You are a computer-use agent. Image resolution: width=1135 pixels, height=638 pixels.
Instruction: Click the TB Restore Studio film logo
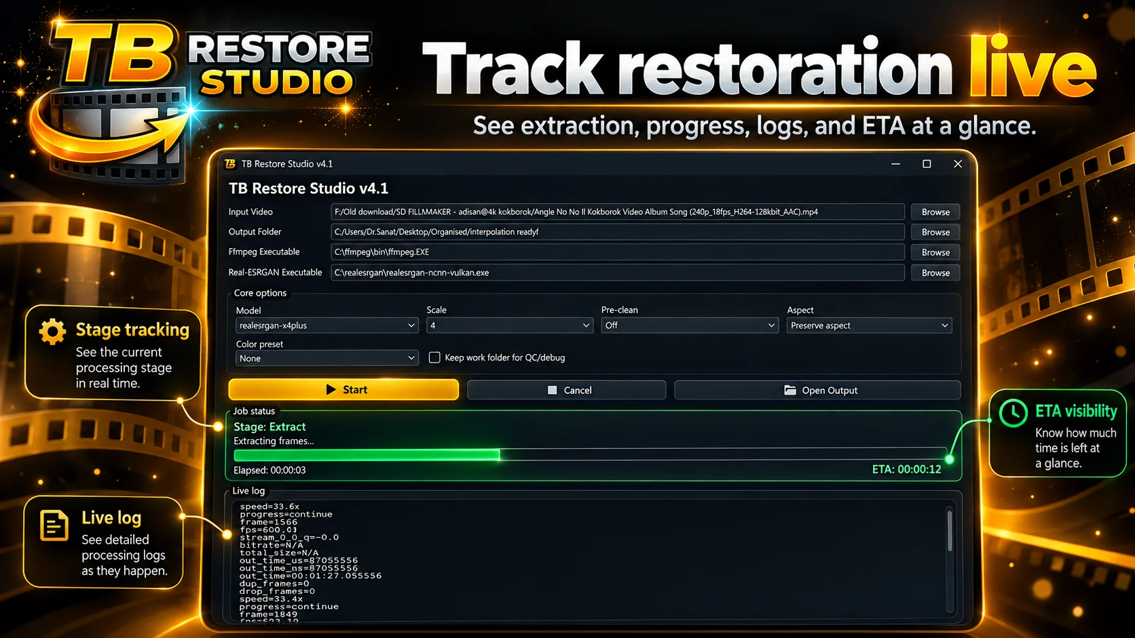click(x=112, y=102)
